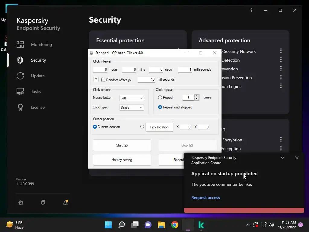The image size is (309, 232).
Task: Open options menu for Detection row
Action: click(281, 60)
